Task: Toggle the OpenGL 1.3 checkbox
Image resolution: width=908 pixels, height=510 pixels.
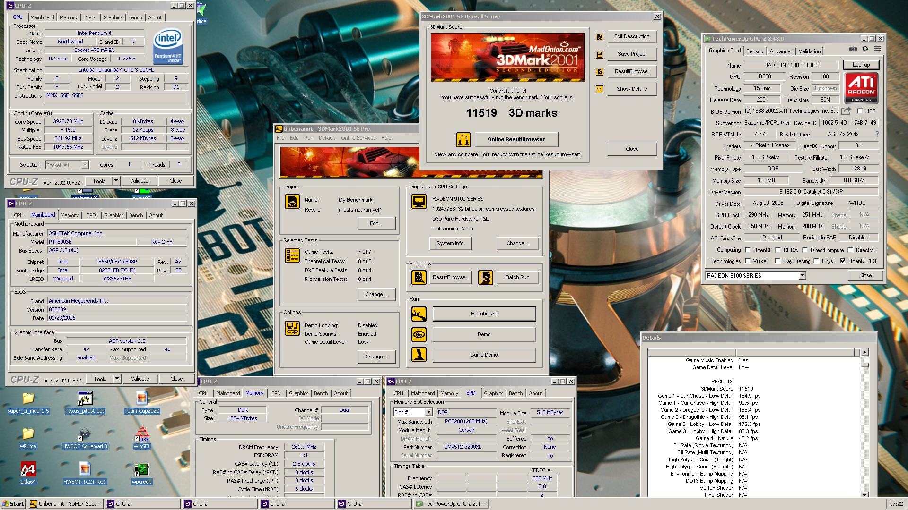Action: click(843, 261)
